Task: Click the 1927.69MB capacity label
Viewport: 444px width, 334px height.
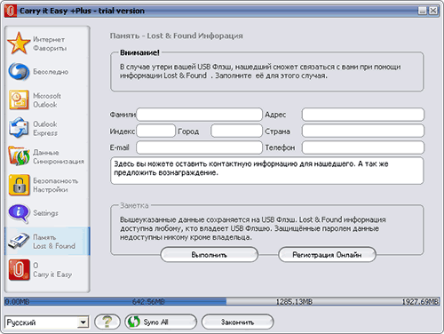Action: pyautogui.click(x=420, y=302)
